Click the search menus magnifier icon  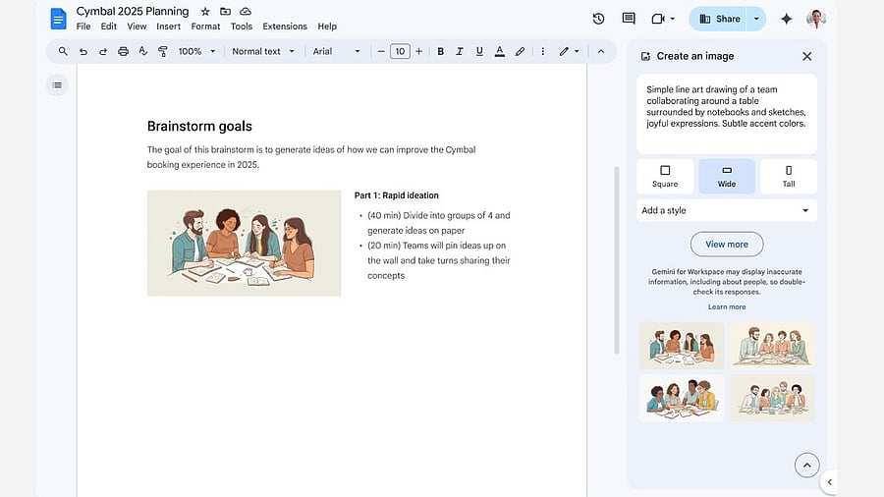coord(63,51)
